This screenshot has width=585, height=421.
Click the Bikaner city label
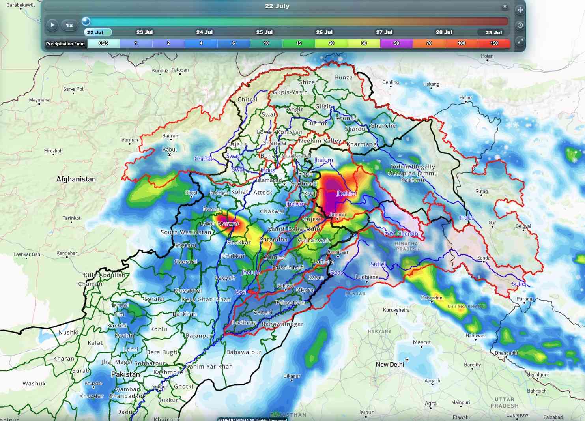click(292, 376)
